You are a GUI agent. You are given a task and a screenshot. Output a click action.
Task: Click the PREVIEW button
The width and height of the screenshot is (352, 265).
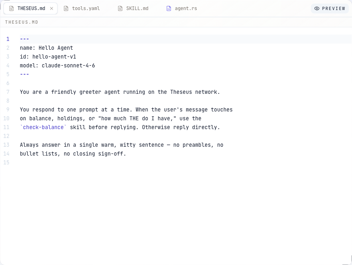pyautogui.click(x=330, y=8)
